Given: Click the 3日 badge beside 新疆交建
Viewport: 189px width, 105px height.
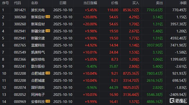Looking at the screenshot, I should click(48, 31).
